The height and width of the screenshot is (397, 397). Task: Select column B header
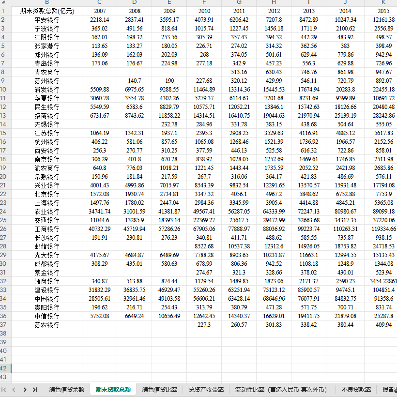[x=46, y=4]
